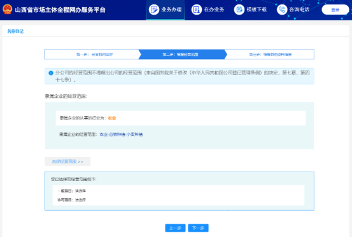Switch to the 名称登记 tab
Viewport: 352px width, 237px height.
tap(15, 31)
